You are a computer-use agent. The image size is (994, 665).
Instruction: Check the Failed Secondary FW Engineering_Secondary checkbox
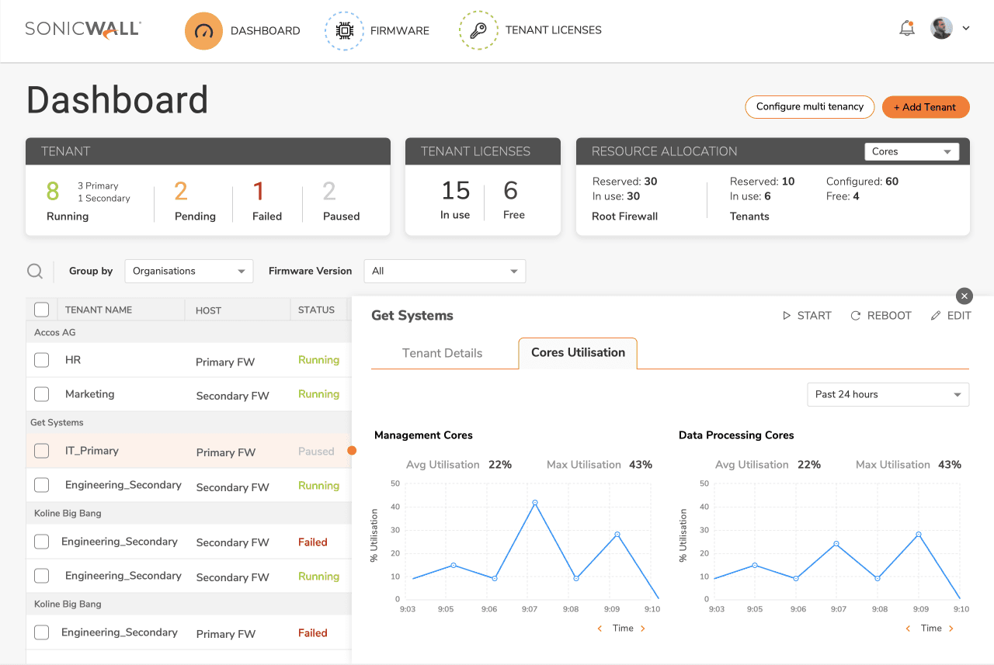pyautogui.click(x=42, y=542)
